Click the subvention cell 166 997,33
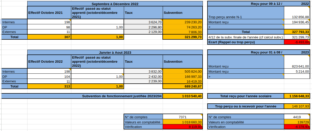The width and height of the screenshot is (312, 131). [x=183, y=77]
